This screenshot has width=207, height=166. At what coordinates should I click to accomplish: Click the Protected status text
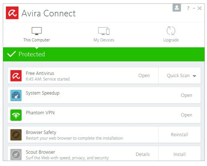(x=32, y=54)
